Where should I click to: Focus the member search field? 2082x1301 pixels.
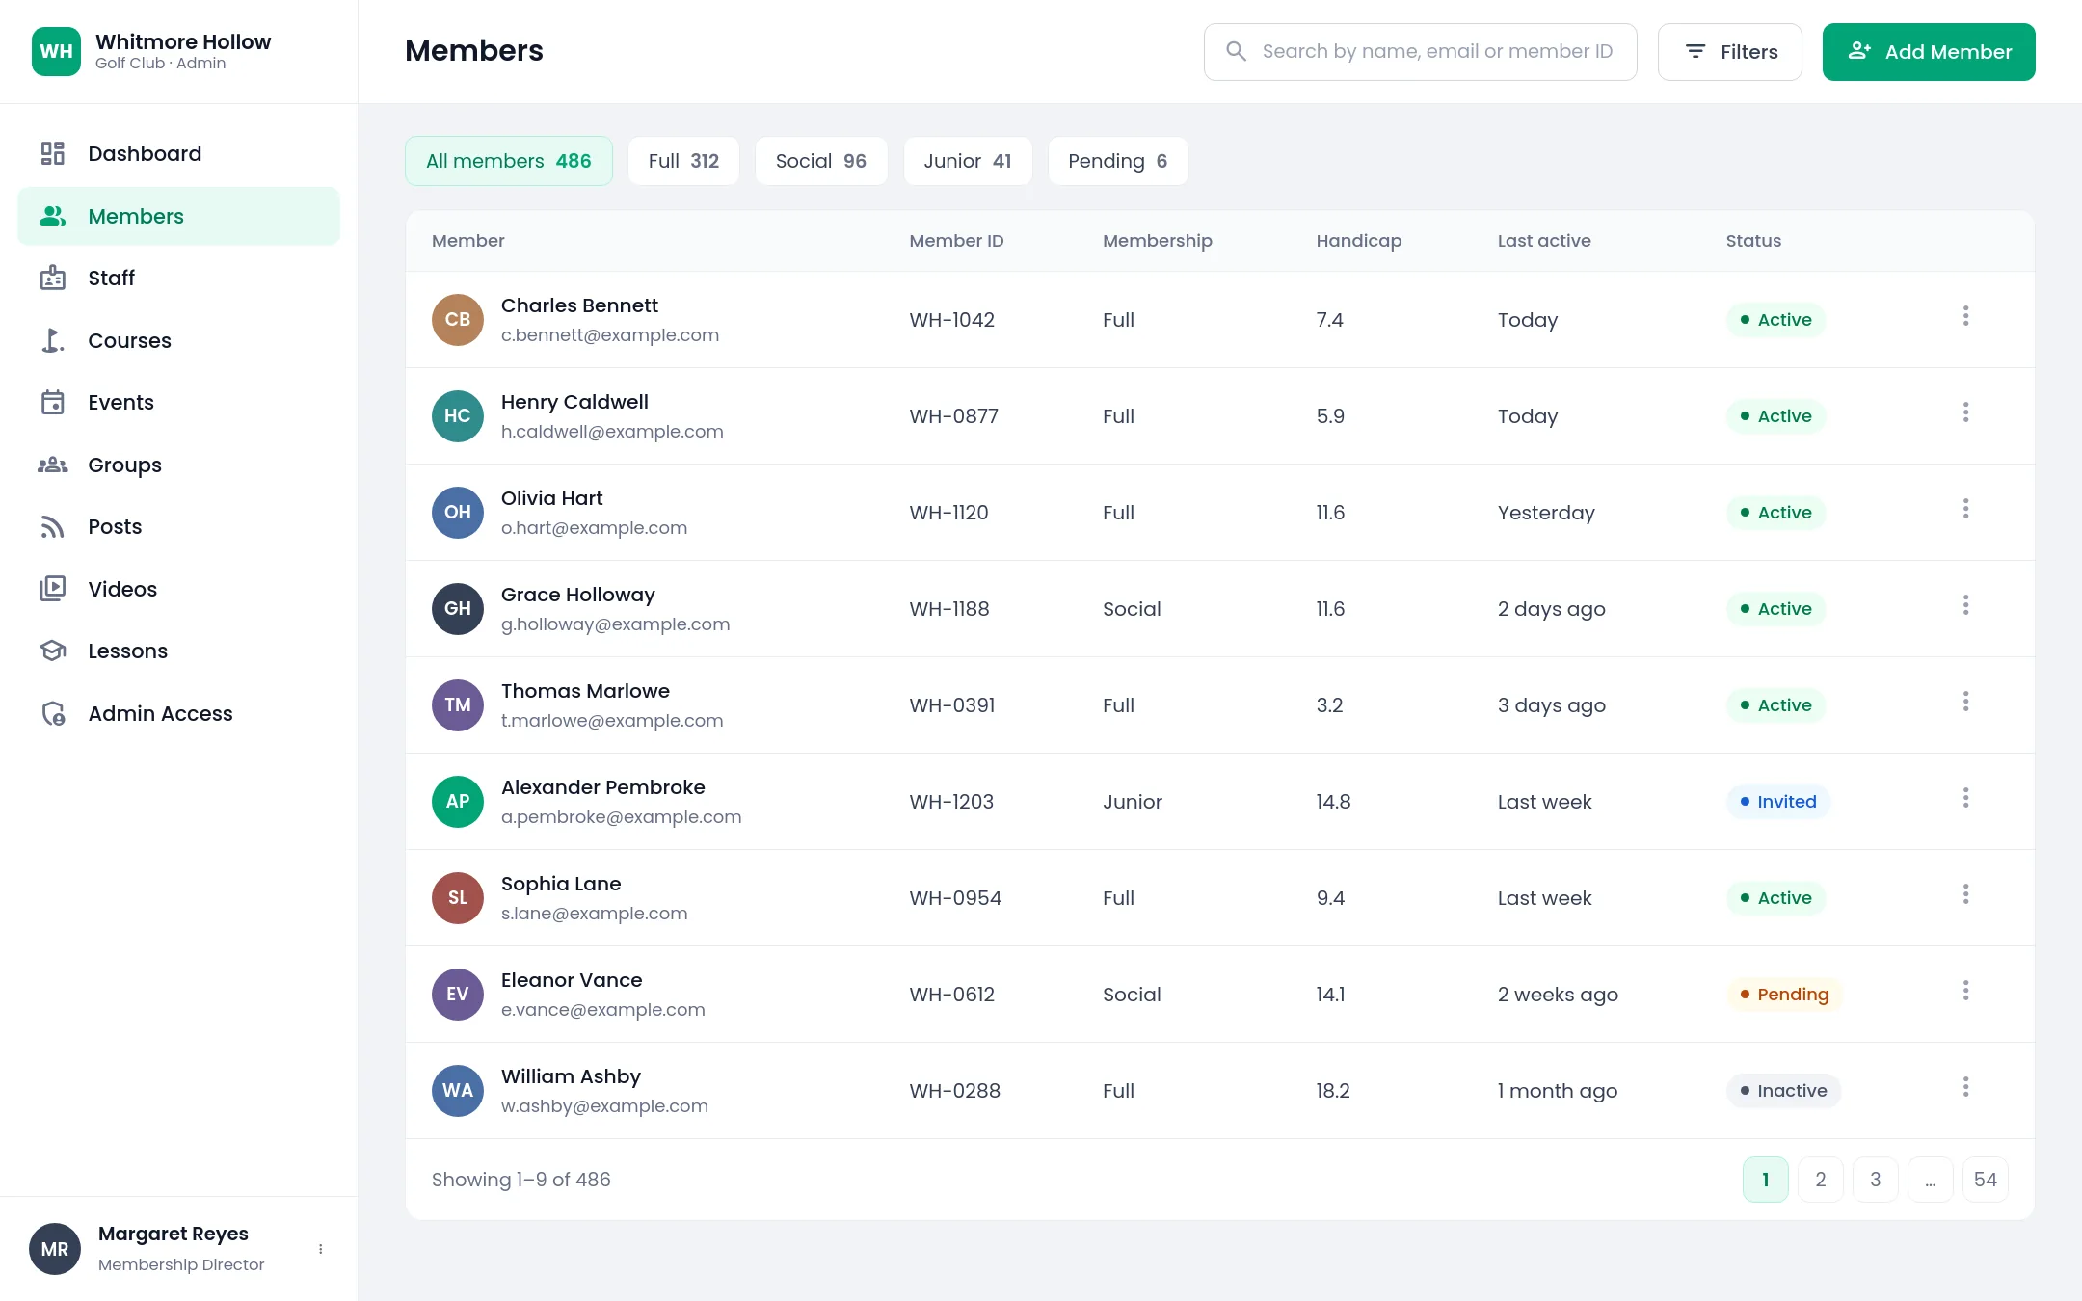tap(1421, 52)
